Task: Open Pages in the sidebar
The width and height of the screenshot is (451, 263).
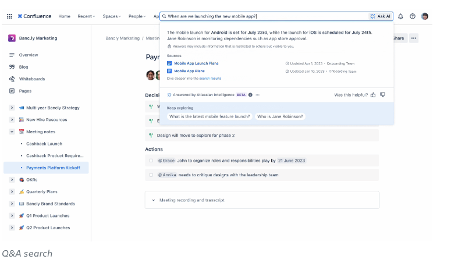Action: tap(25, 91)
